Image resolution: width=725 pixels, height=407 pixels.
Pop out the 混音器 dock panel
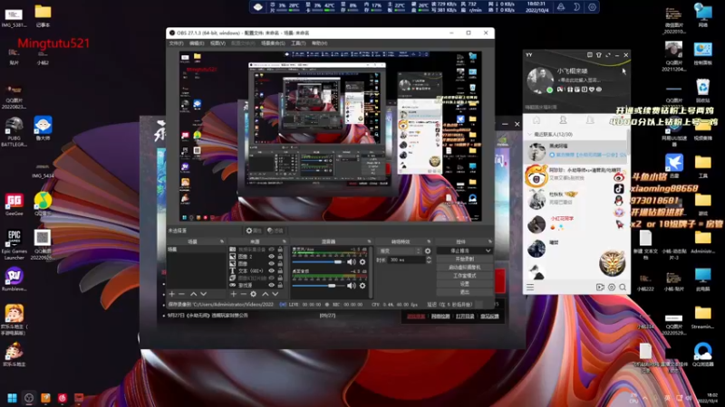tap(369, 241)
